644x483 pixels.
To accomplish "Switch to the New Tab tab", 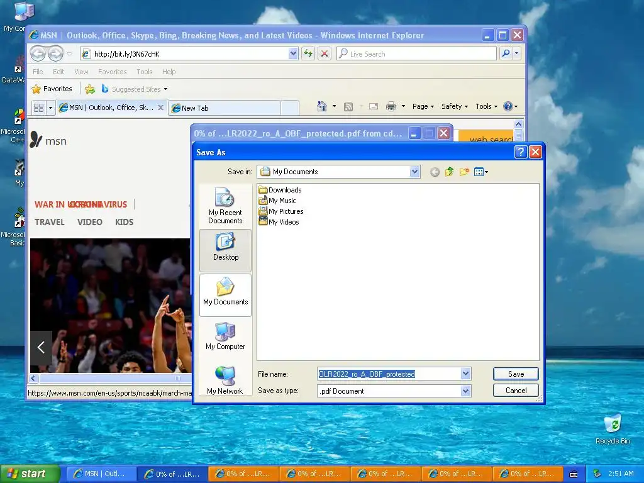I will 225,108.
